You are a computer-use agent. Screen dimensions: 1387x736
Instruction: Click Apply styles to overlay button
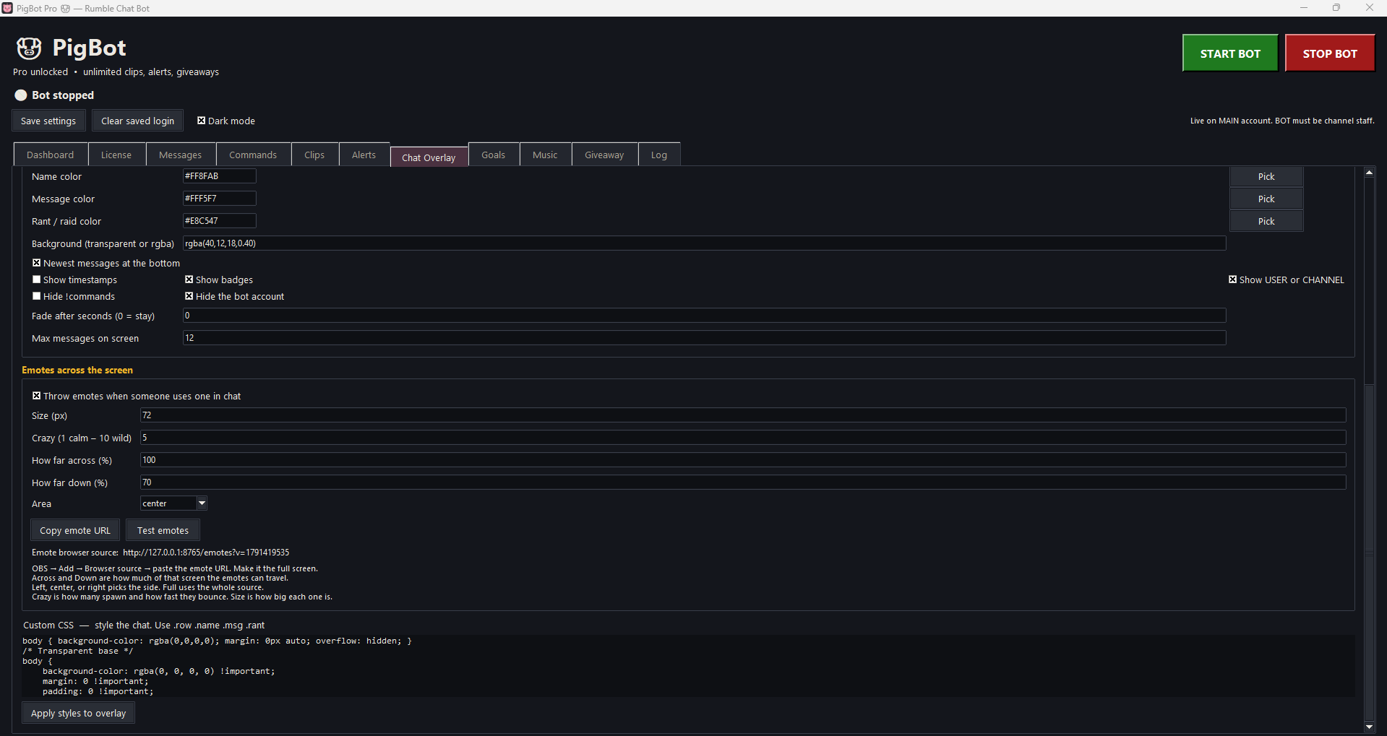(x=78, y=713)
